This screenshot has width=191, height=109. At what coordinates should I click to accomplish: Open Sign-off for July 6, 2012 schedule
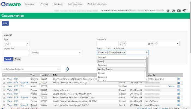pos(24,105)
